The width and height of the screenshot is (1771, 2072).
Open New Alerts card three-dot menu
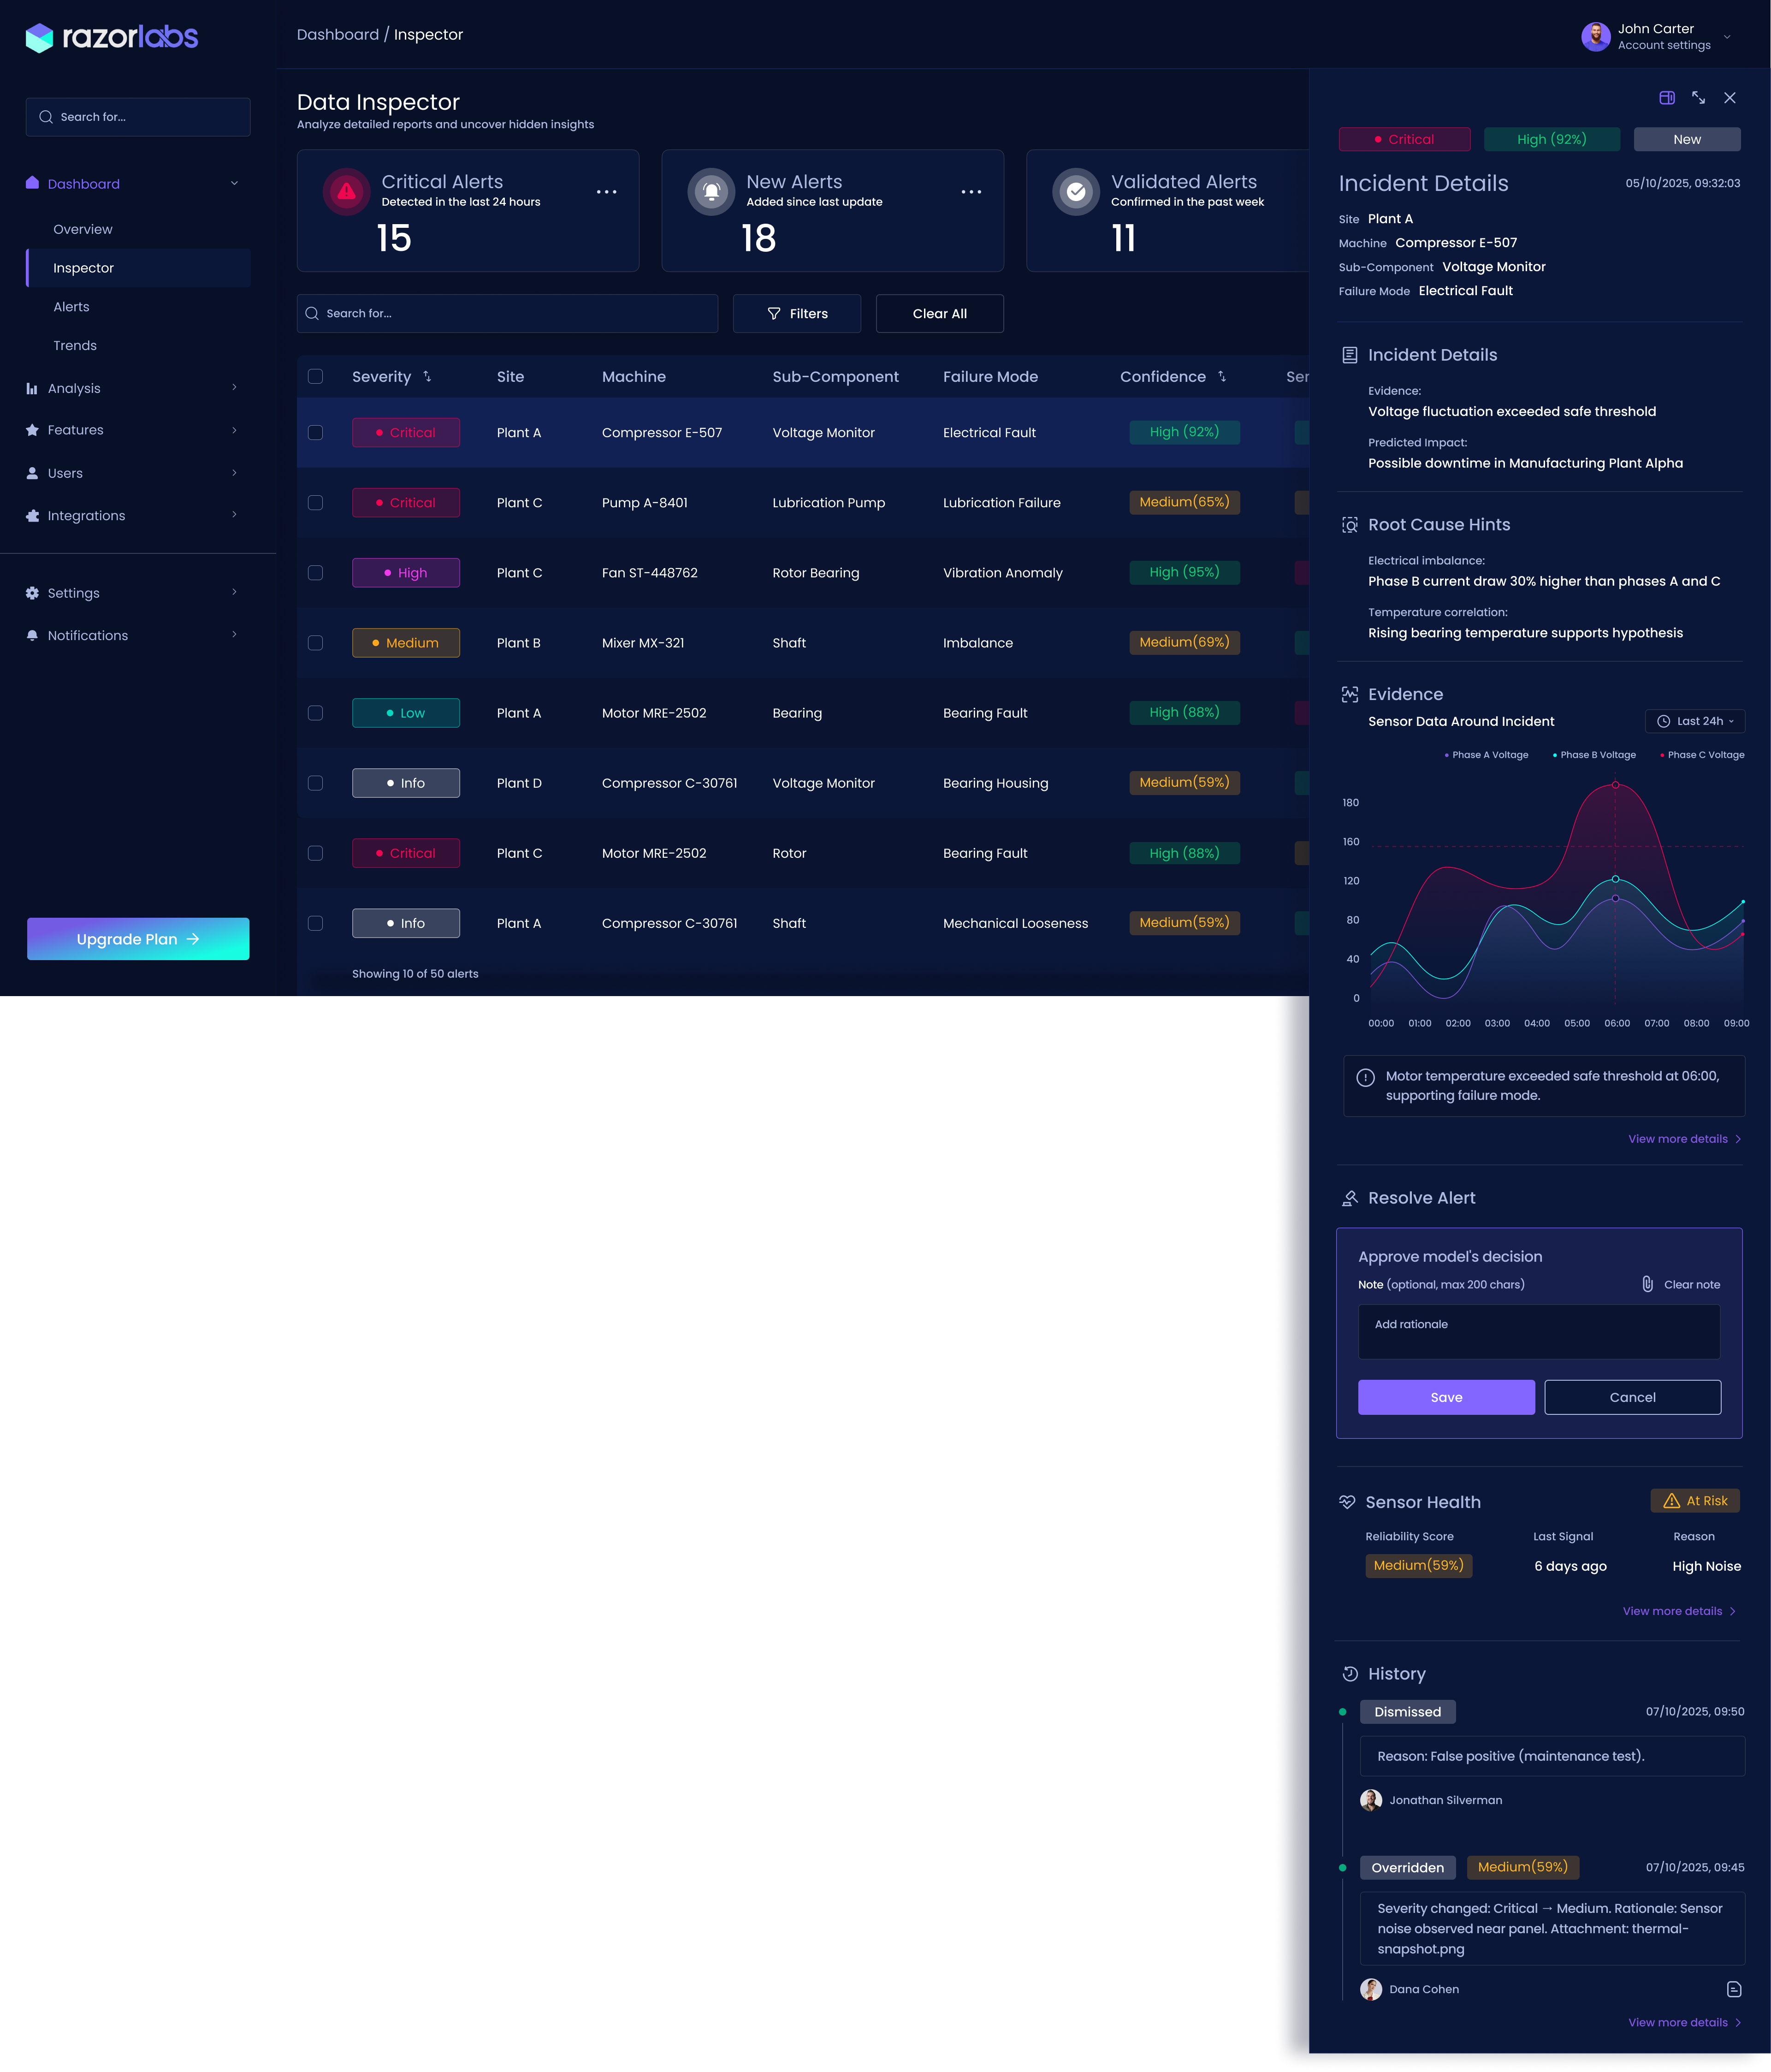[x=971, y=192]
